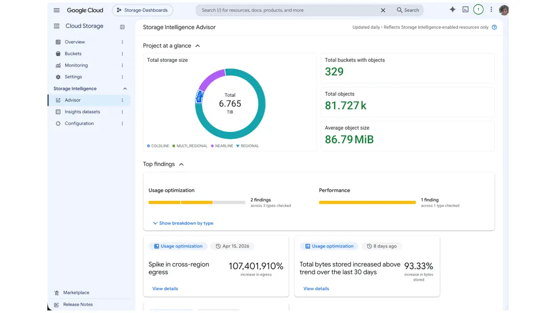The image size is (556, 313).
Task: Click the 86.79 MiB average object size
Action: click(349, 140)
